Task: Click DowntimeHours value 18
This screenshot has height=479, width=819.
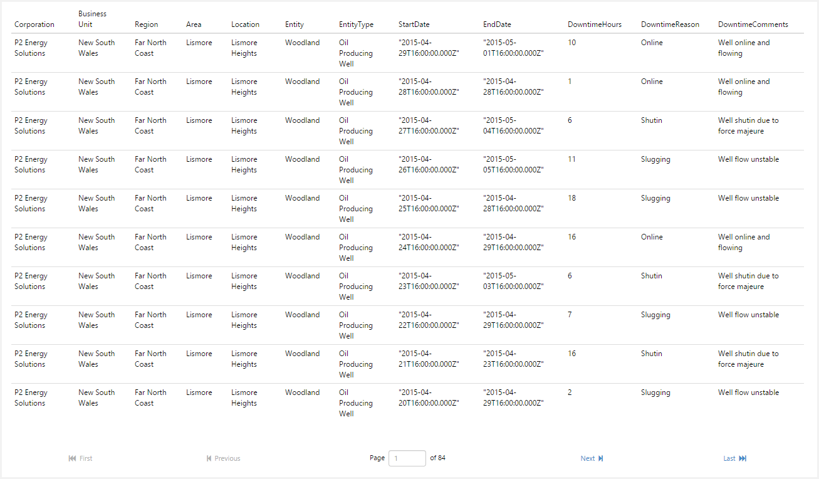Action: point(572,198)
